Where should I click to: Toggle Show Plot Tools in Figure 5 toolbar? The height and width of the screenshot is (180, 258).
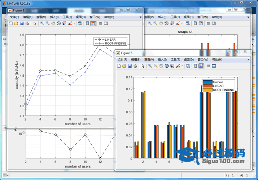coord(214,66)
